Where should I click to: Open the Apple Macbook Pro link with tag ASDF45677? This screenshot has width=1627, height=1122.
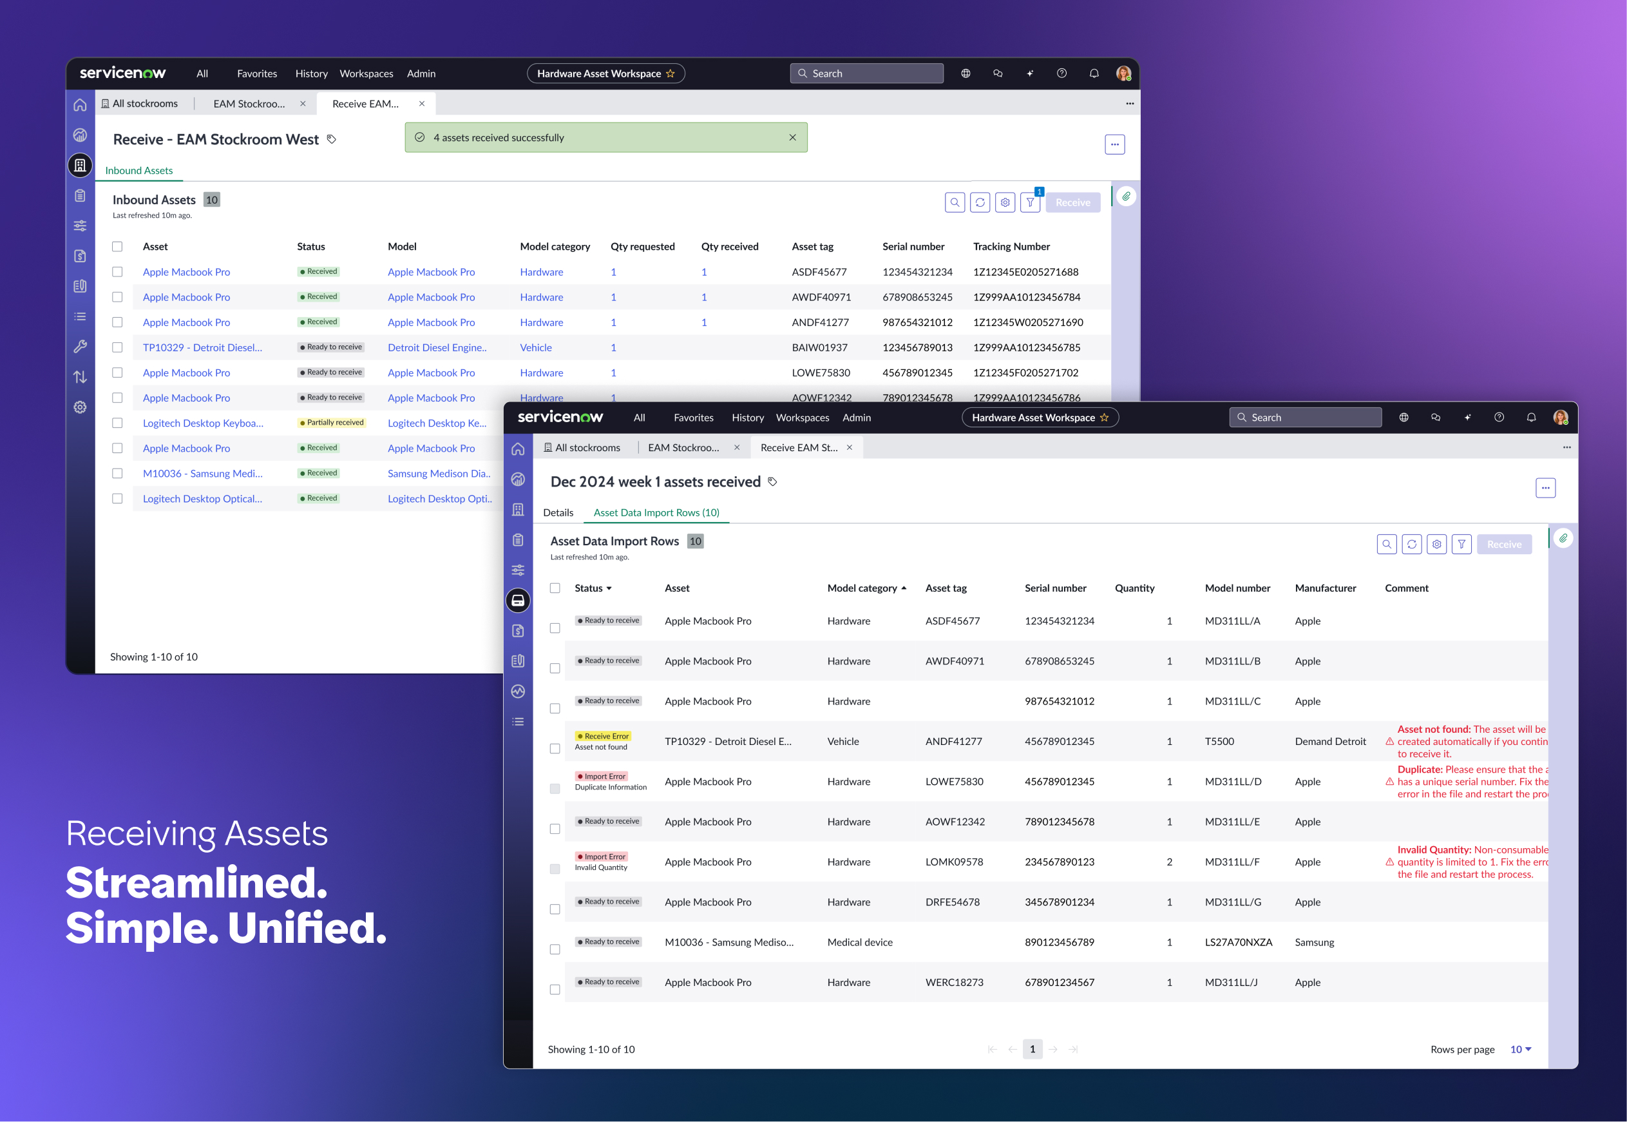point(186,272)
